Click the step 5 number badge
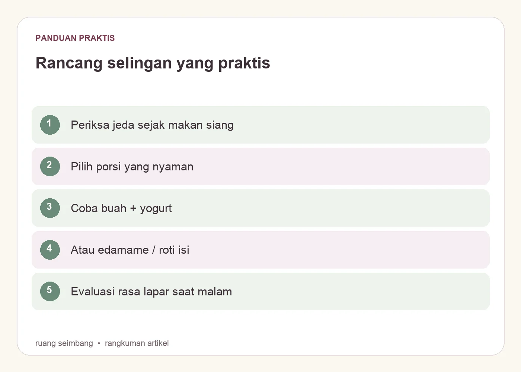Viewport: 521px width, 372px height. tap(50, 291)
